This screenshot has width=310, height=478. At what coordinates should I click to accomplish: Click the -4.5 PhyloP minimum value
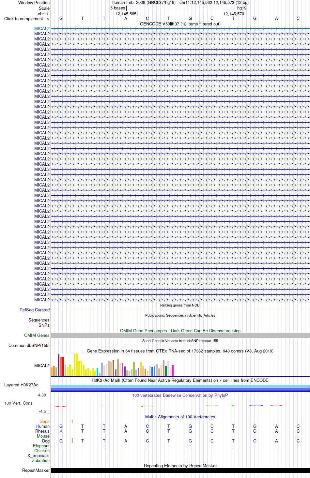[42, 411]
